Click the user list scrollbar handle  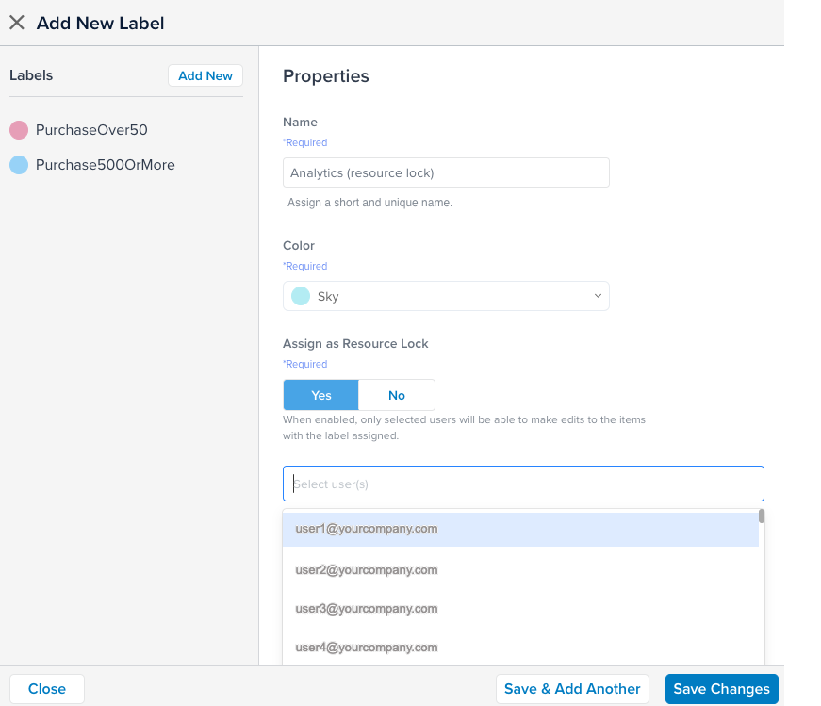[761, 517]
